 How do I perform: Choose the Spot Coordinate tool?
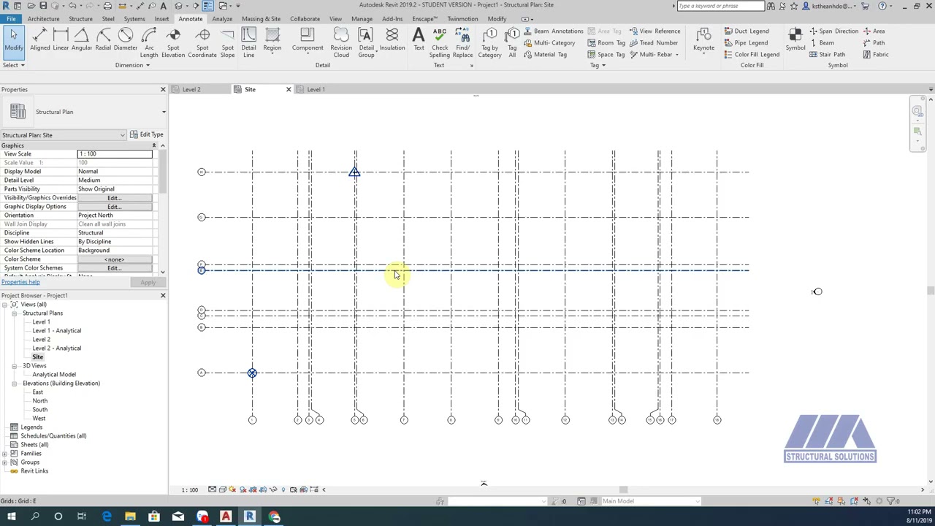coord(202,43)
